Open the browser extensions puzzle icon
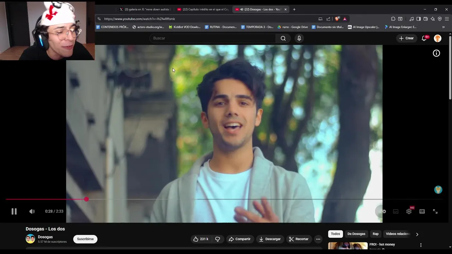The image size is (452, 254). (393, 19)
